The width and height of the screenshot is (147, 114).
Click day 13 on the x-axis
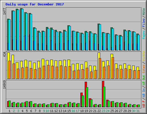point(60,111)
